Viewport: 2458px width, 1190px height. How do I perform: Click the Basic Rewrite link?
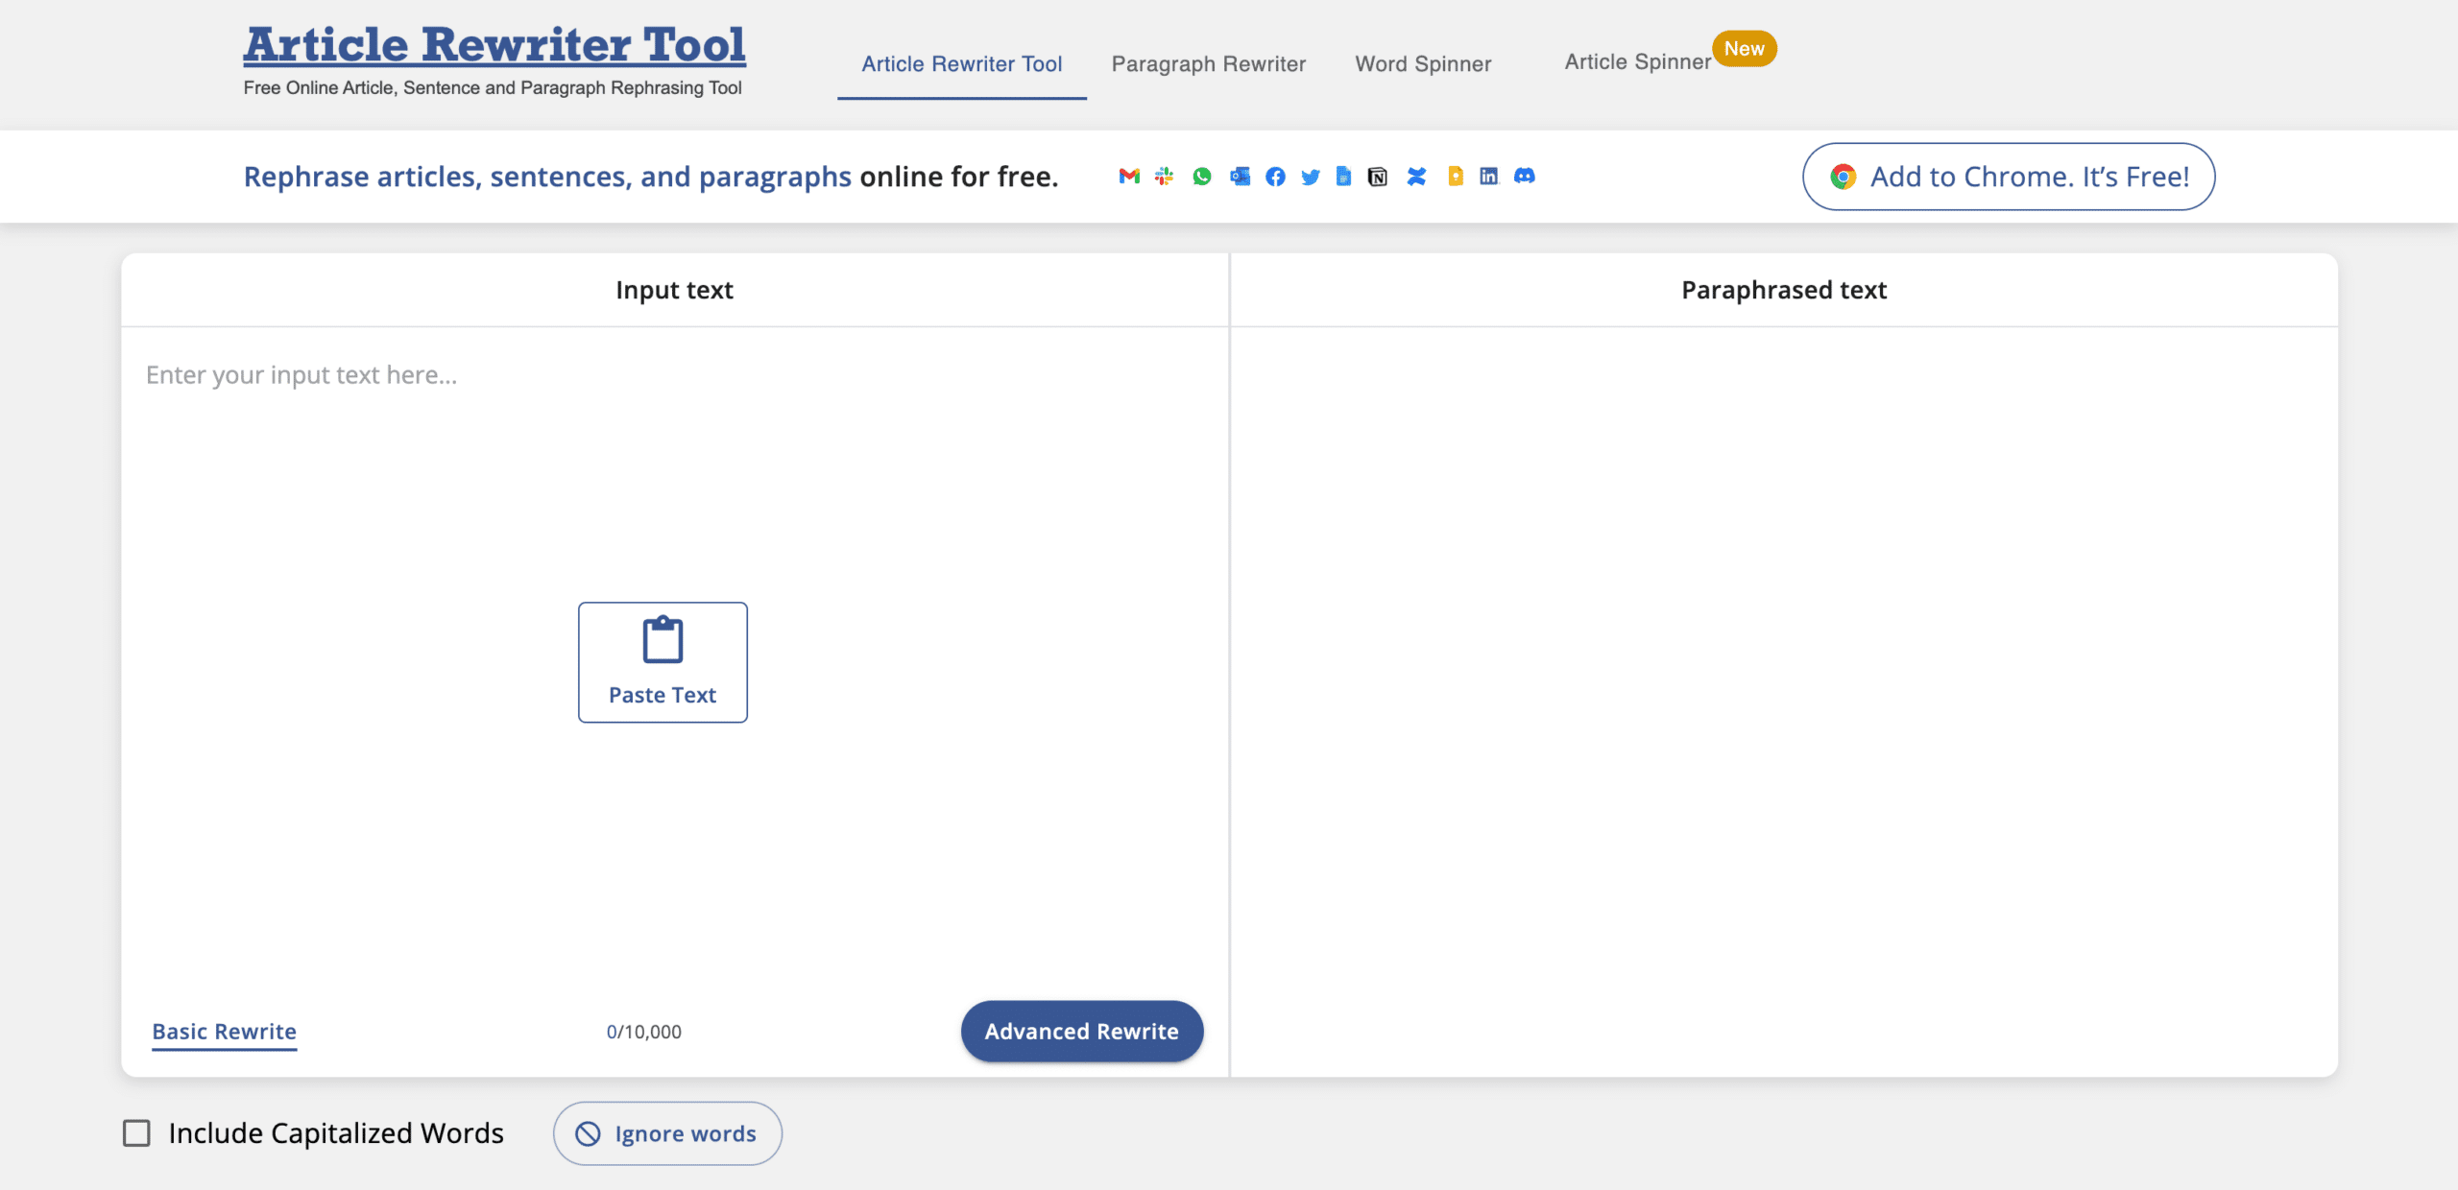click(224, 1032)
